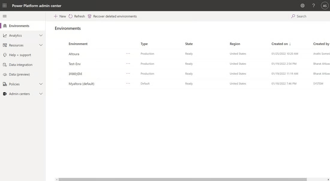Click Ready state in Test-Env row
330x181 pixels.
[x=189, y=64]
